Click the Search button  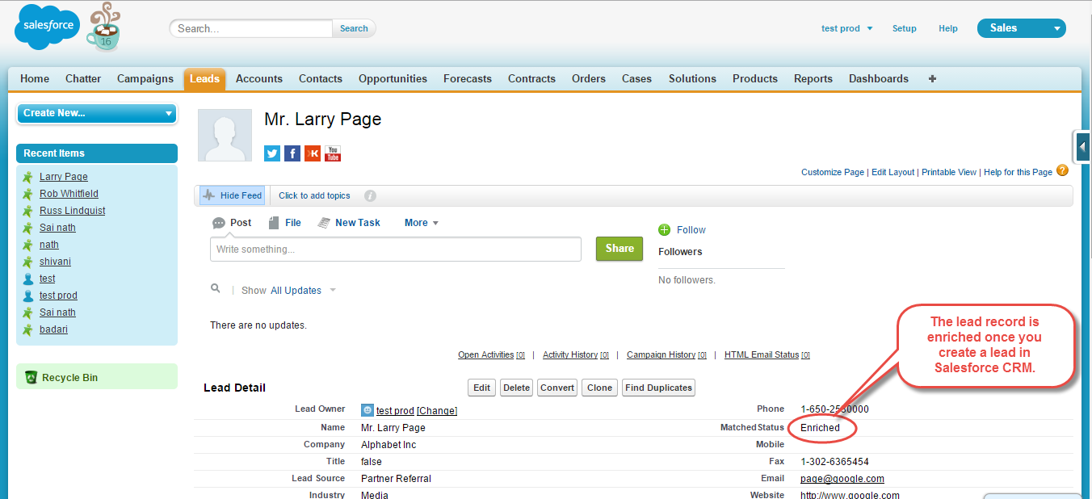coord(354,28)
